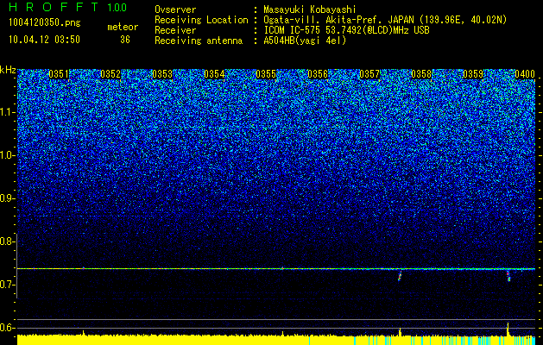Click the tallest power peak near 0400
Screen dimensions: 543x345
(508, 329)
